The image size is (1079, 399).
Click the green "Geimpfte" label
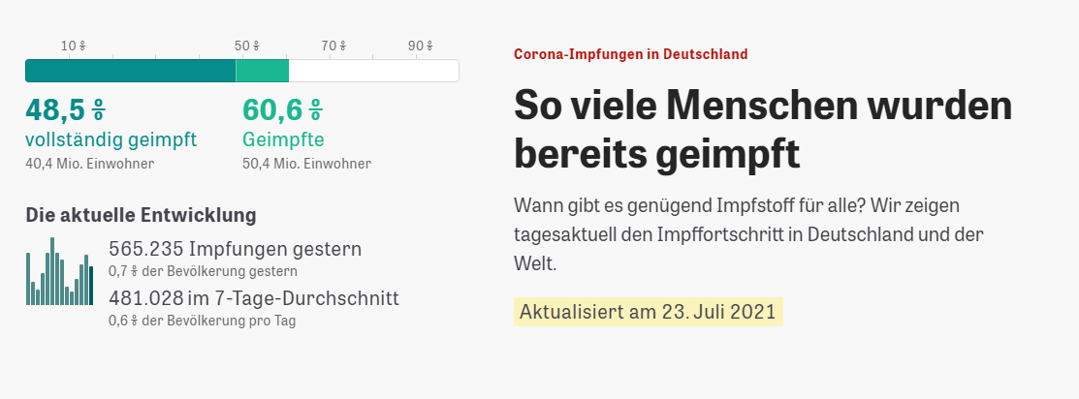283,138
